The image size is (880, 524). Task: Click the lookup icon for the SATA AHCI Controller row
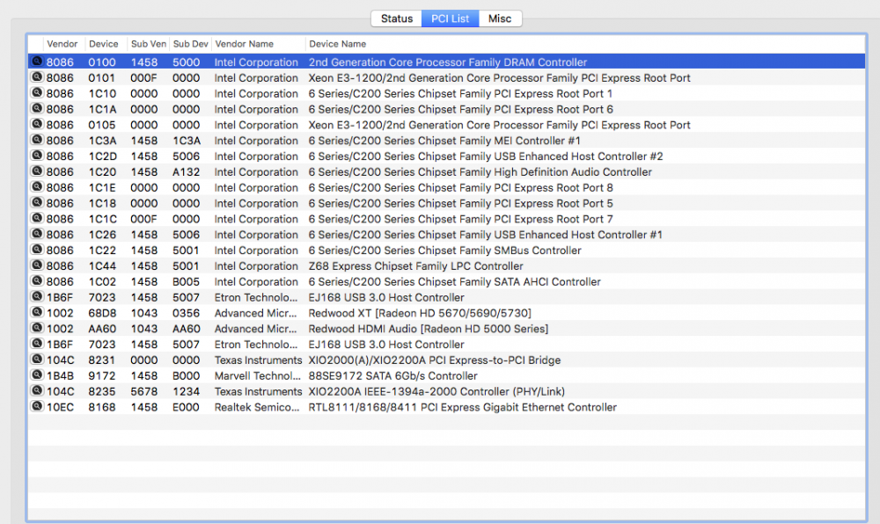click(37, 280)
